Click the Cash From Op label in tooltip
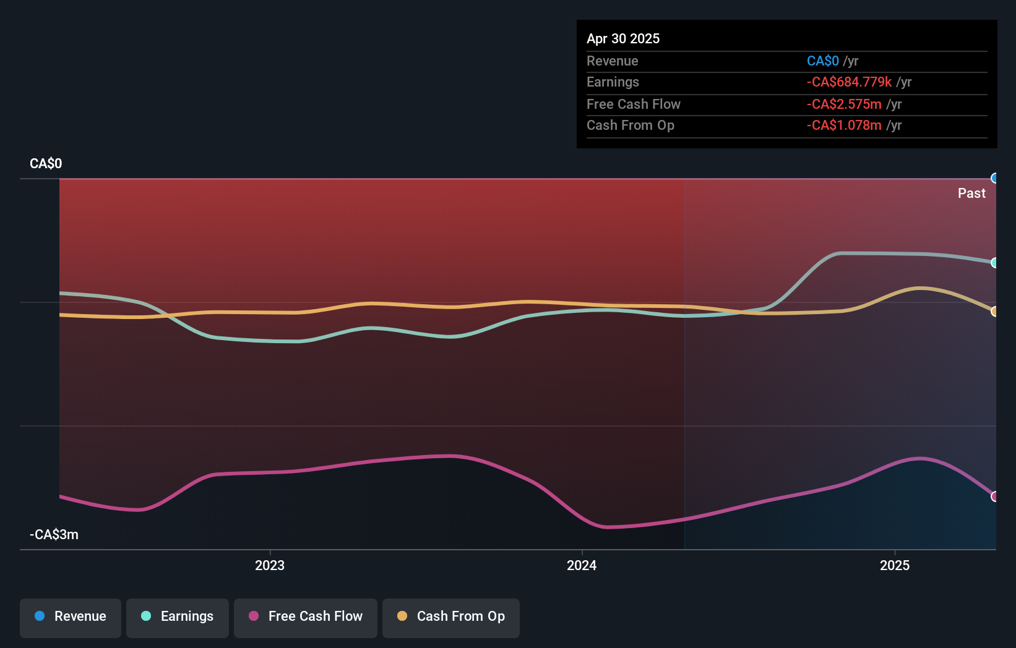The image size is (1016, 648). pos(631,125)
